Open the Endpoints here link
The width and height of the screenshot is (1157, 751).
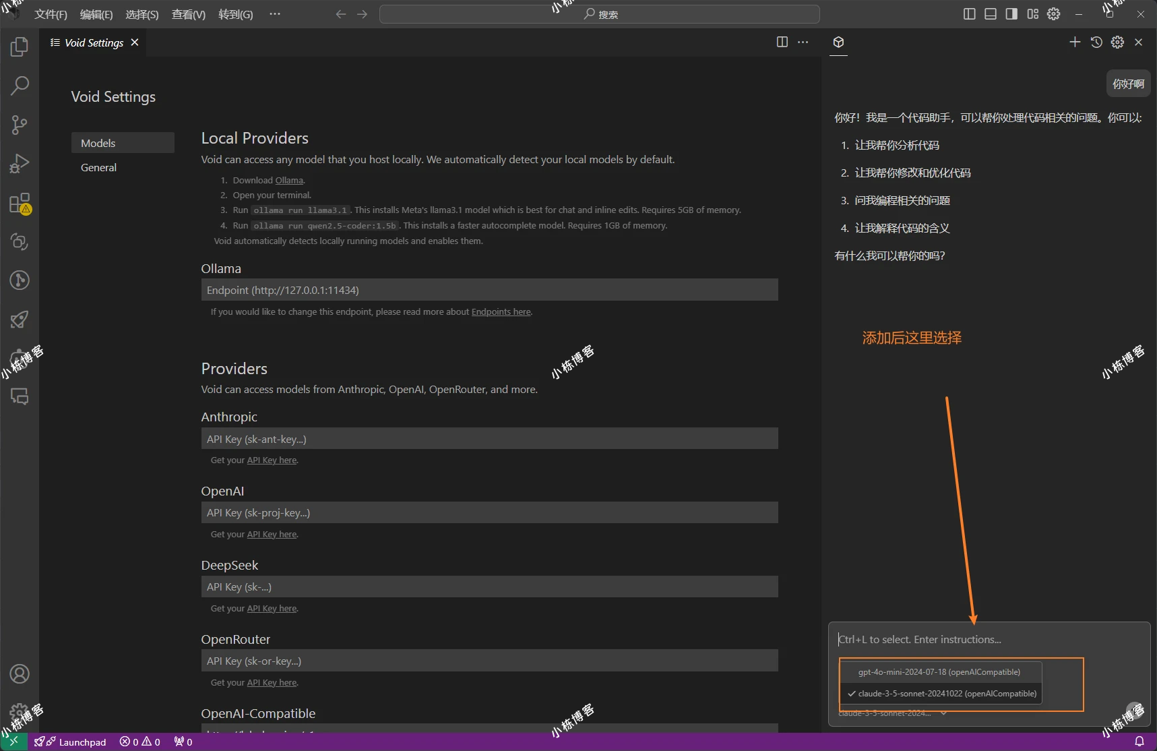tap(501, 312)
